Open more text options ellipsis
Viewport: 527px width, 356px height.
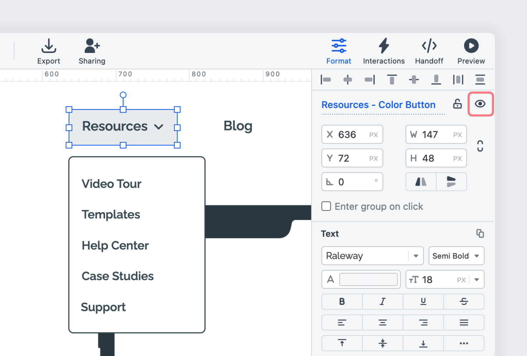pyautogui.click(x=464, y=343)
